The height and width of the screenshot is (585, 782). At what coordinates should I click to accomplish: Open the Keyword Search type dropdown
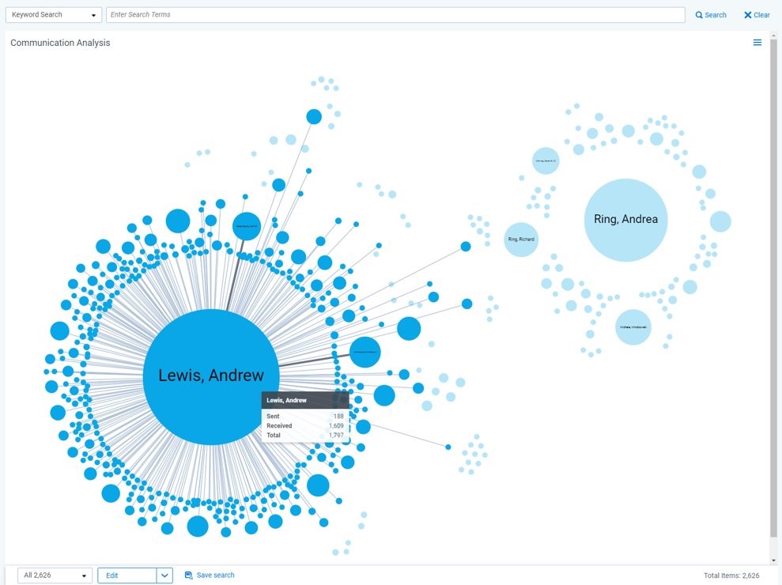[x=54, y=15]
